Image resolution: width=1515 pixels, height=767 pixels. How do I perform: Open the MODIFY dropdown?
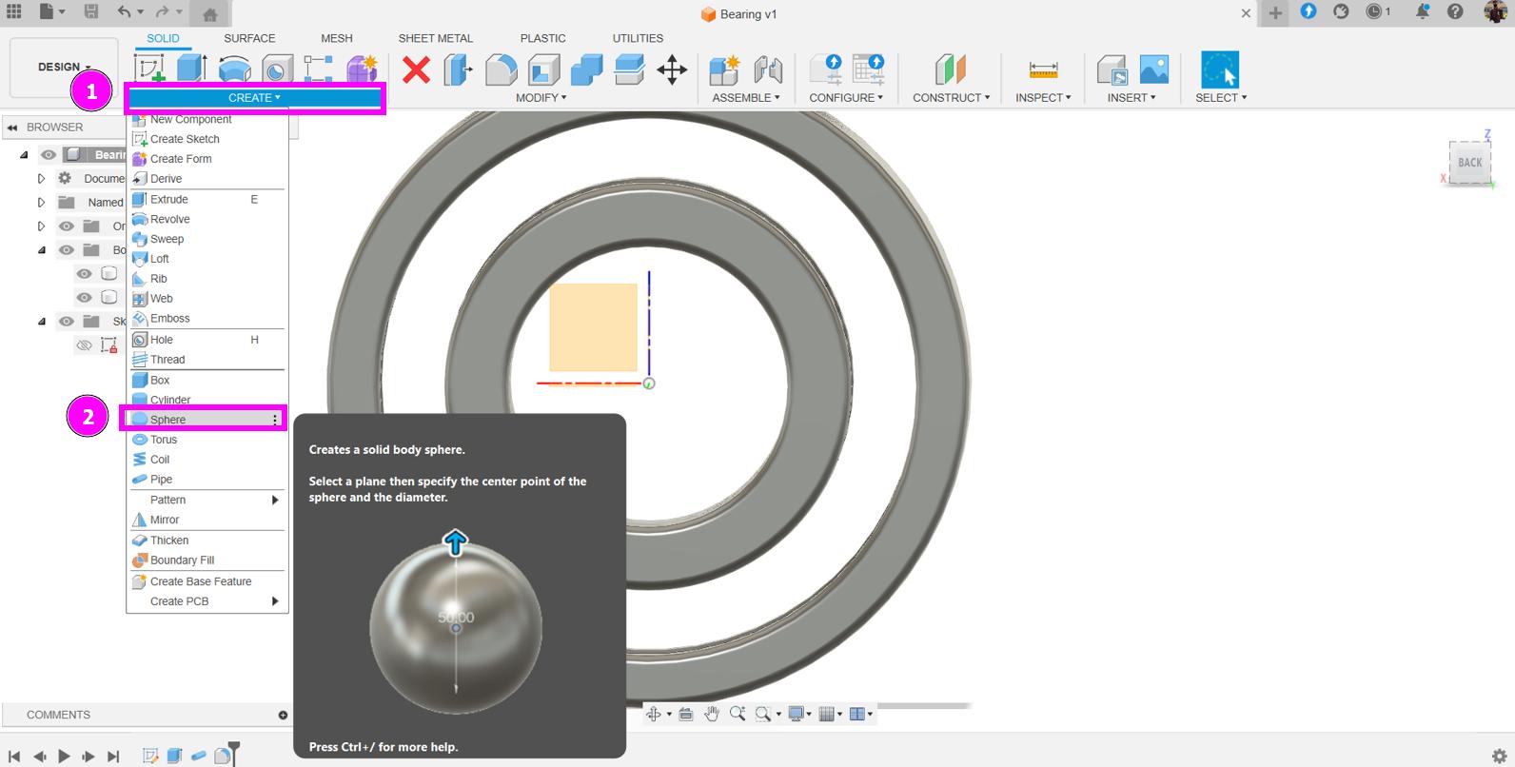point(541,97)
